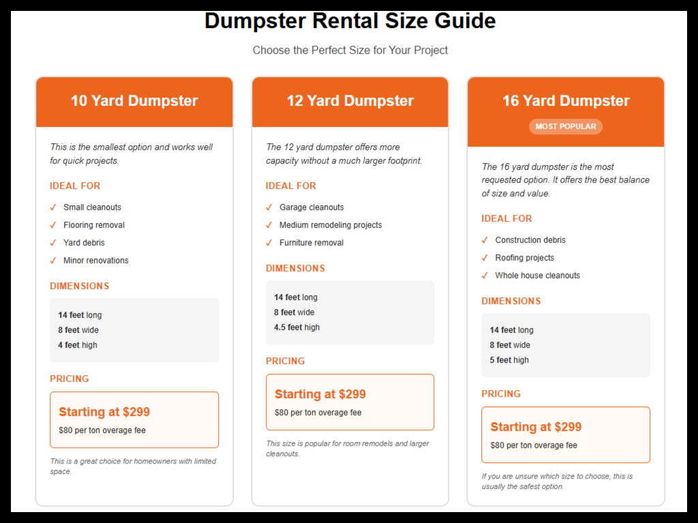This screenshot has height=523, width=698.
Task: Click the checkmark beside Construction debris
Action: tap(485, 240)
